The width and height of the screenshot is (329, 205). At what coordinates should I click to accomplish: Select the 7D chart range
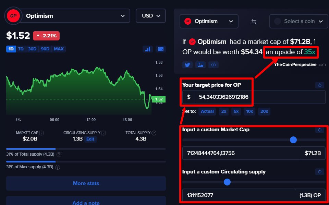[21, 49]
